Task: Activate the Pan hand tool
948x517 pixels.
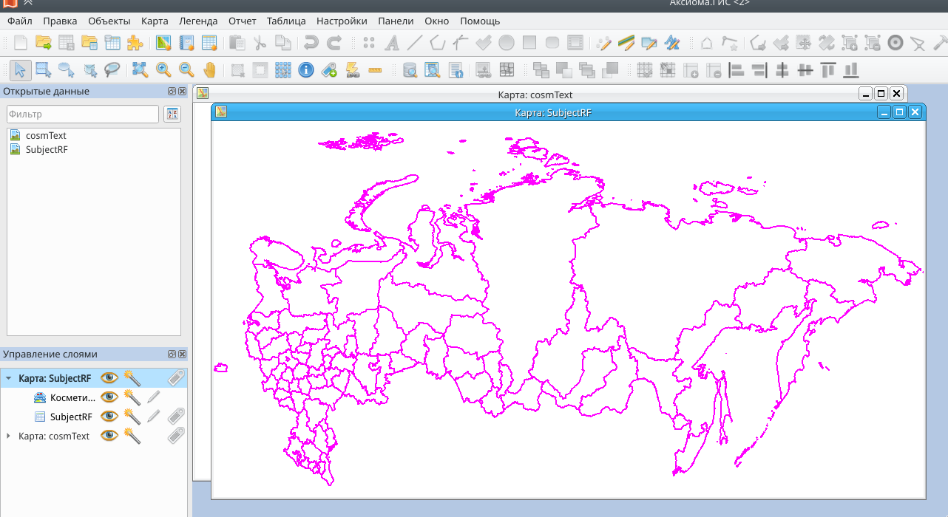Action: click(x=210, y=69)
